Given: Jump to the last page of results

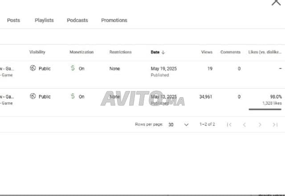Looking at the screenshot, I should pos(275,125).
